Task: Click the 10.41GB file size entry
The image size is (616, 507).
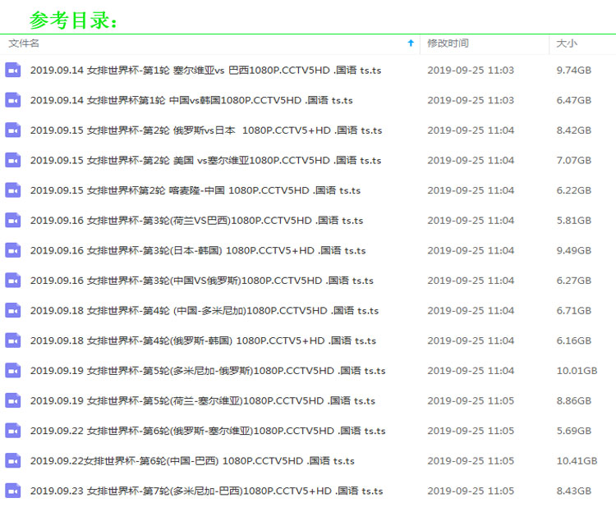Action: point(574,461)
